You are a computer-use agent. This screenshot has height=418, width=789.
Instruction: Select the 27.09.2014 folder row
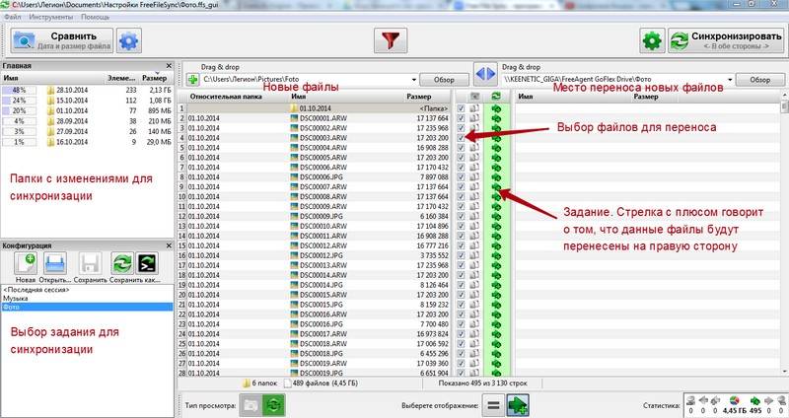(x=87, y=131)
